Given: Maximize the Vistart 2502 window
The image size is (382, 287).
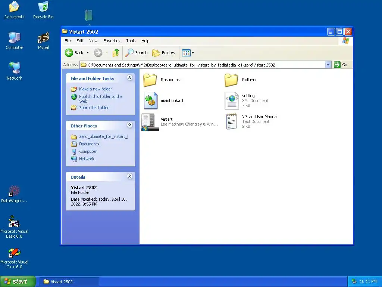Looking at the screenshot, I should tap(339, 32).
